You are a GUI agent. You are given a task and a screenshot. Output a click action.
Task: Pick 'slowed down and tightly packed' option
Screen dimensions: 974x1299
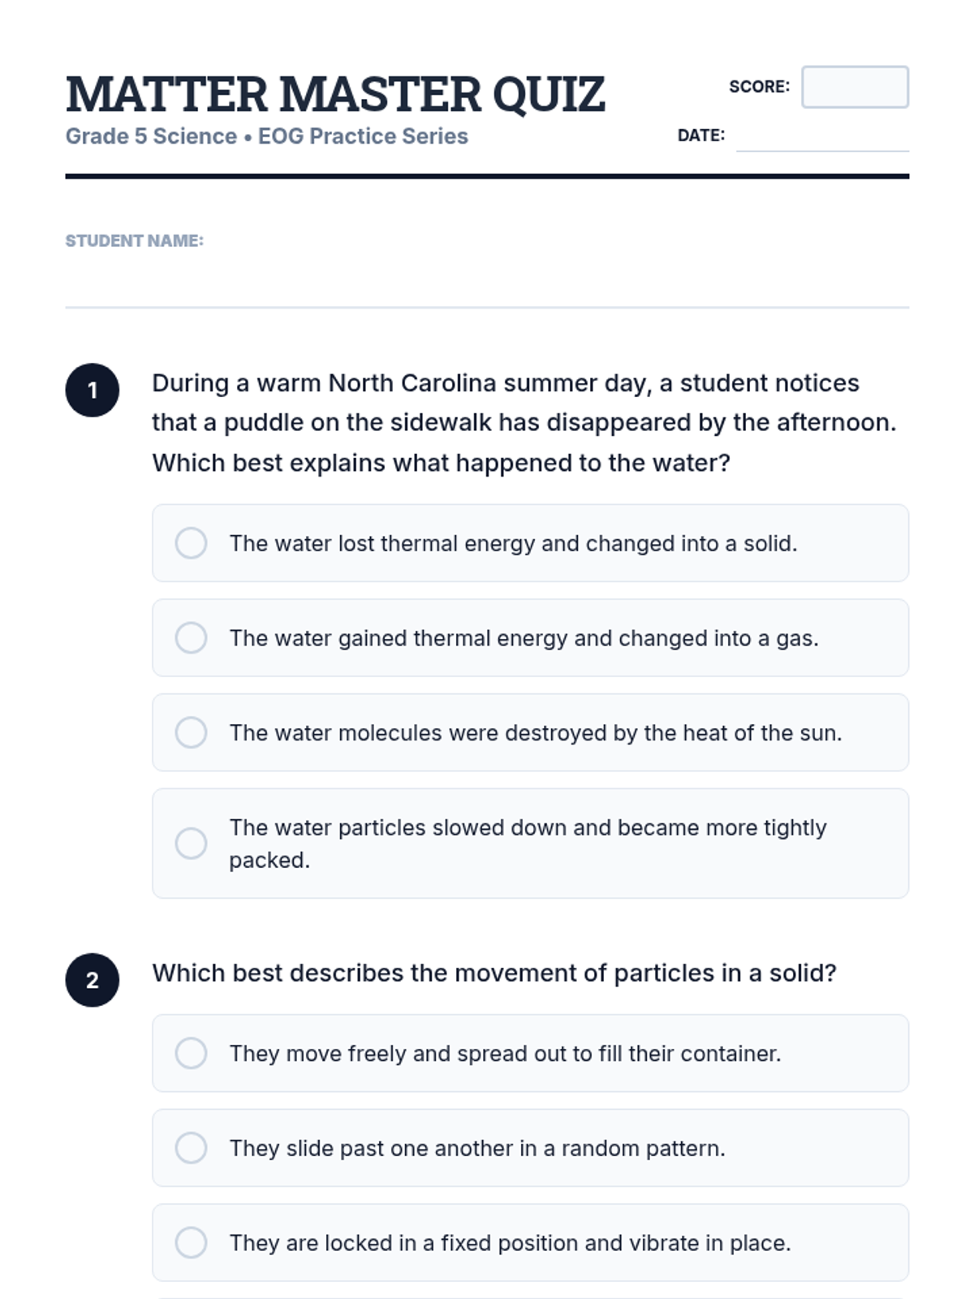[191, 844]
